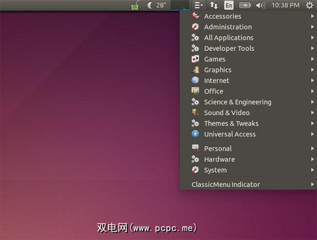Select the Games menu entry

(248, 59)
